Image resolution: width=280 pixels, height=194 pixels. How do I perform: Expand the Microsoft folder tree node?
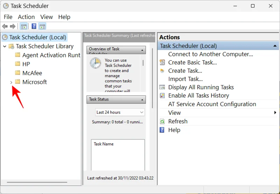(x=11, y=82)
